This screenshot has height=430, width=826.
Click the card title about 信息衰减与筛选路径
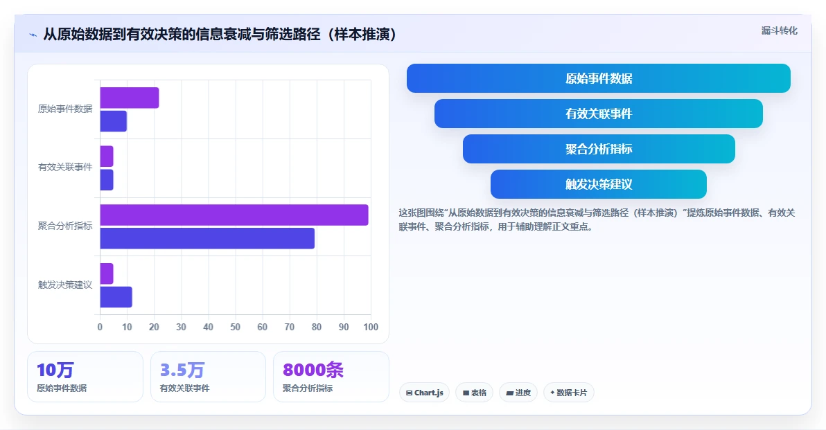click(219, 35)
